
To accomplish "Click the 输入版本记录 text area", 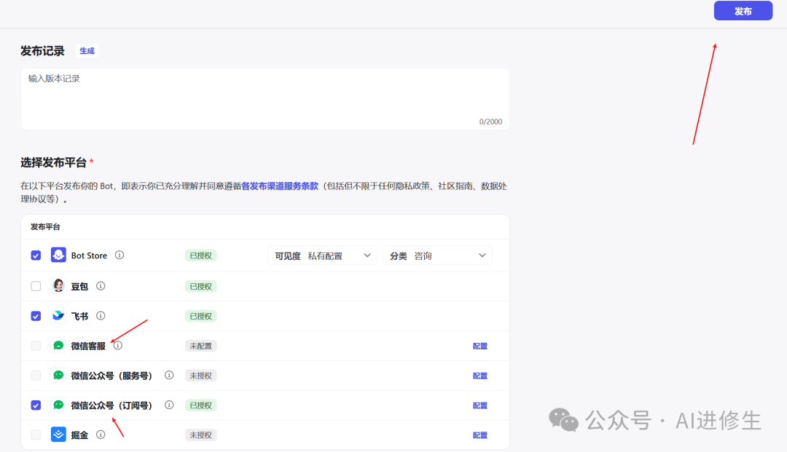I will click(265, 98).
